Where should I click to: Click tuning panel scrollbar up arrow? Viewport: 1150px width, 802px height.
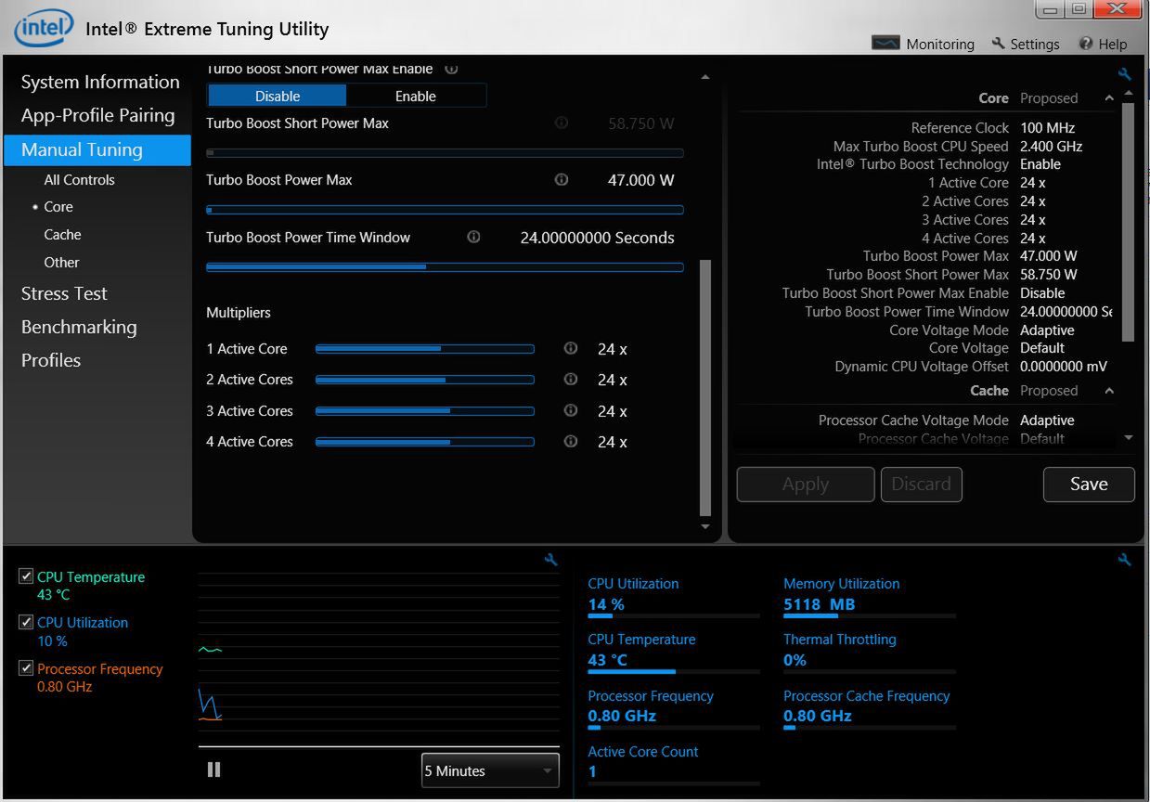point(705,77)
